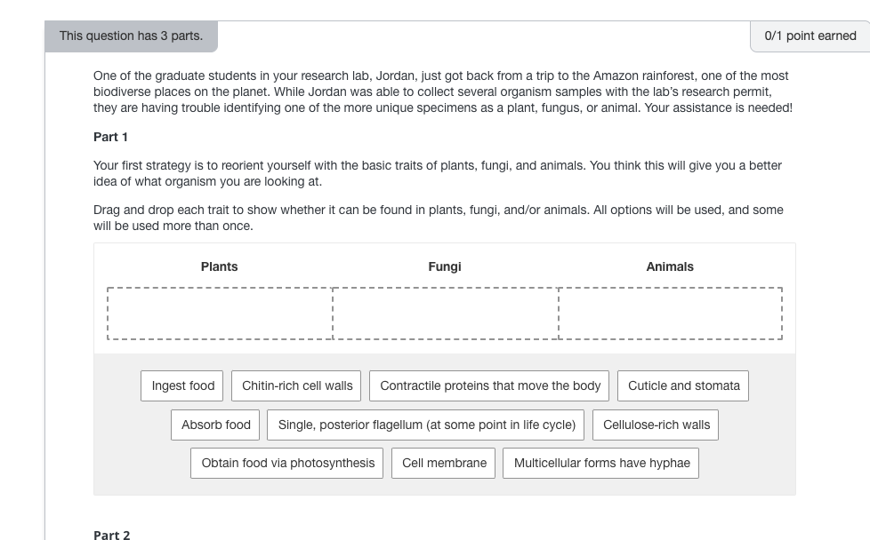Click the empty Plants drop zone
The image size is (870, 540).
(220, 313)
